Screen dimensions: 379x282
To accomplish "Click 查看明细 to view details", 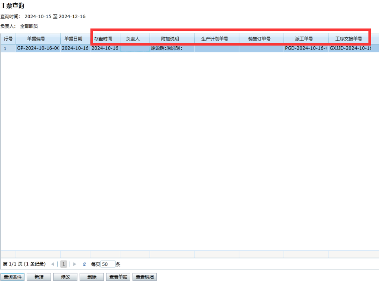I will tap(145, 277).
